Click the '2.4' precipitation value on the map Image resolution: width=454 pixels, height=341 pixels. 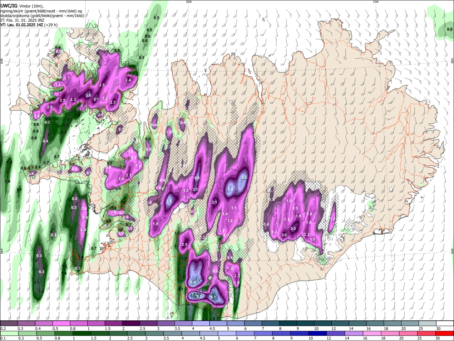click(x=128, y=80)
